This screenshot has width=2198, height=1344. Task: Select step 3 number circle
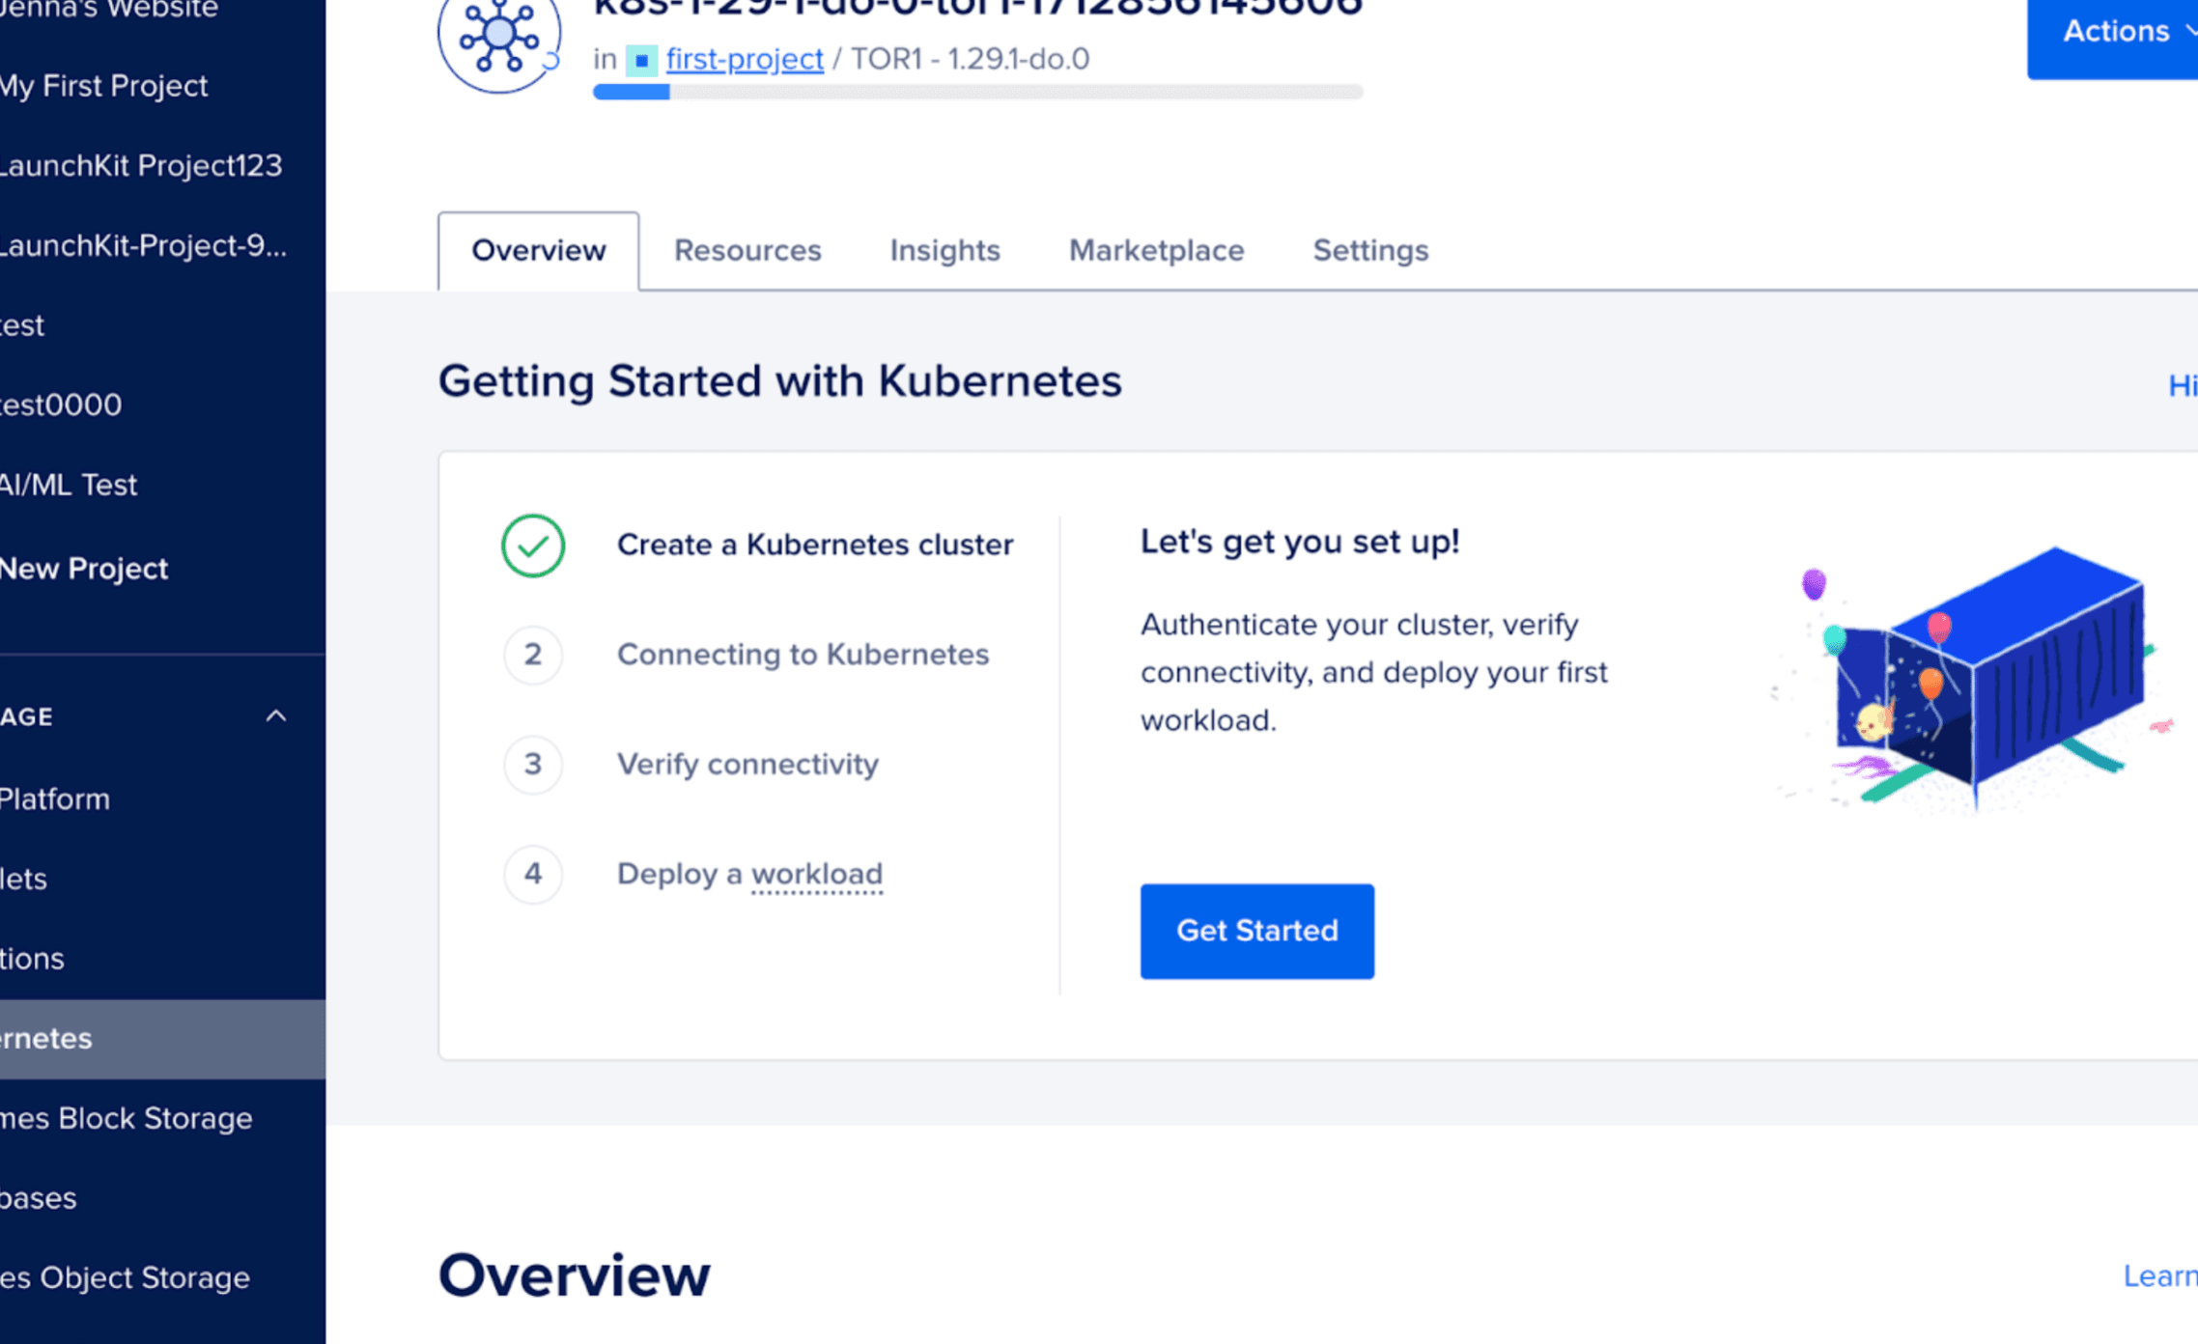533,765
